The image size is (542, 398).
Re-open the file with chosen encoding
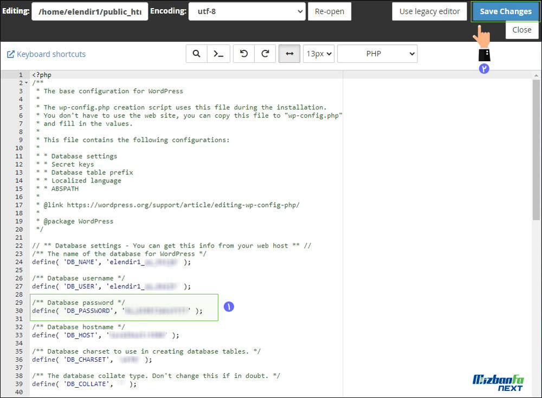coord(330,11)
